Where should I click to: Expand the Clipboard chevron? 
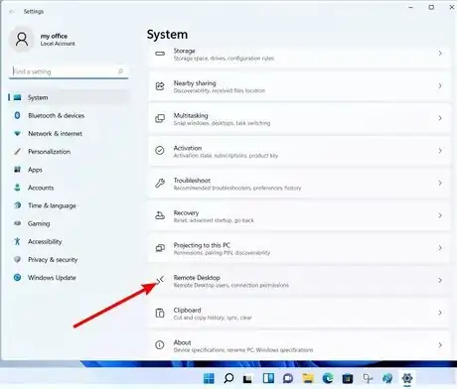pyautogui.click(x=440, y=313)
